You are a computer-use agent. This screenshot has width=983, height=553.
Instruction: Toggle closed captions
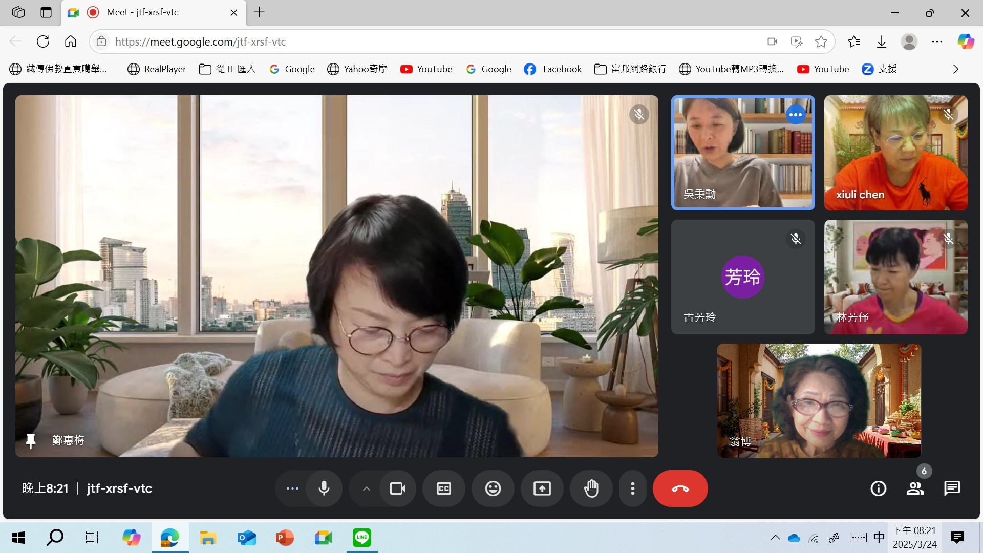click(x=444, y=488)
